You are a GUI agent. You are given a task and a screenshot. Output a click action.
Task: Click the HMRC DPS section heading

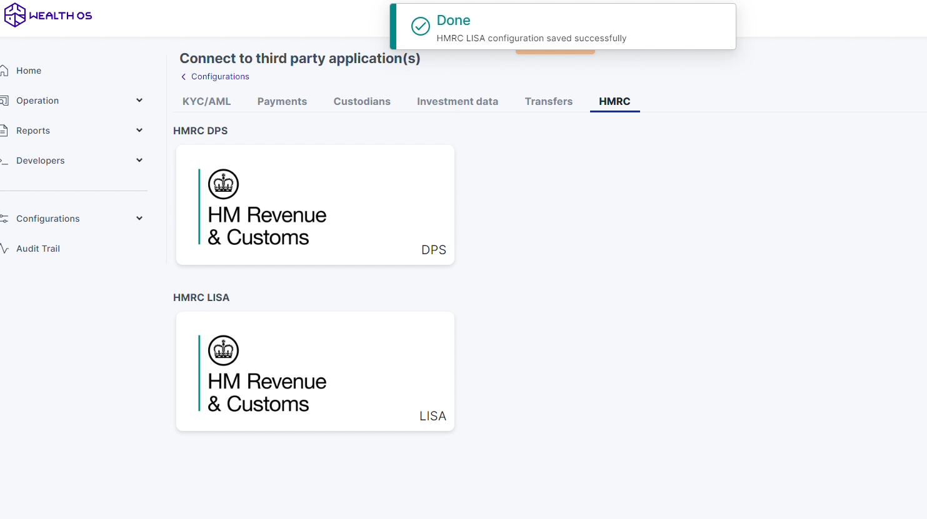point(201,131)
